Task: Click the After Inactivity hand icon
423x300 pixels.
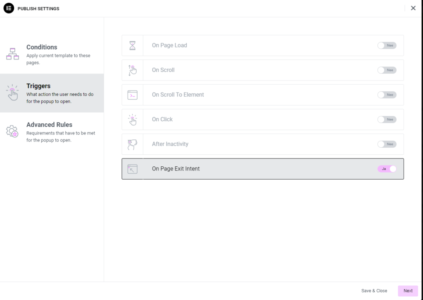Action: (x=133, y=144)
